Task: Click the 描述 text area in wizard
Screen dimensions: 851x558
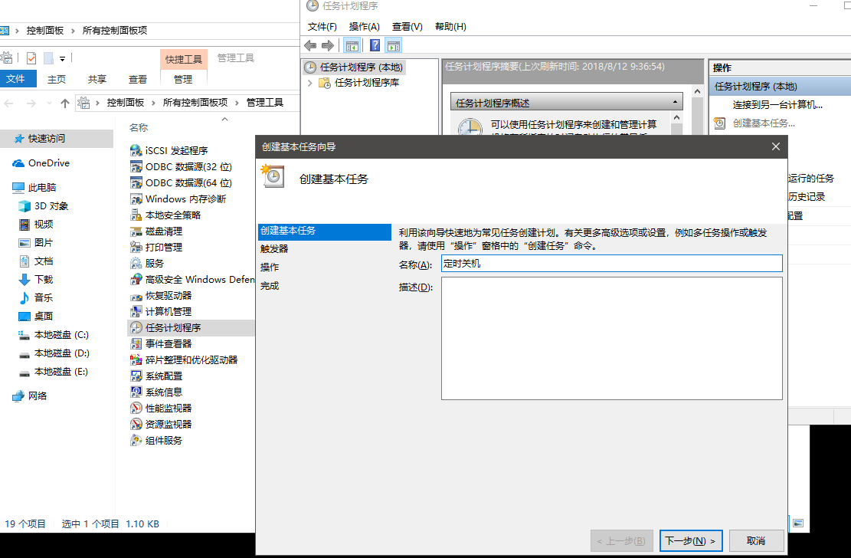Action: tap(612, 339)
